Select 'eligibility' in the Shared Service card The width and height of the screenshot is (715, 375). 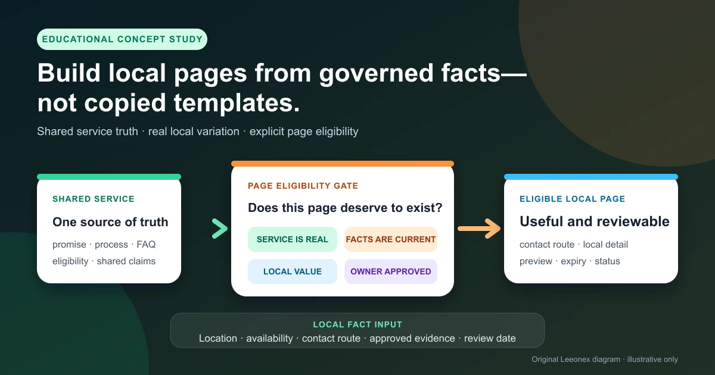(x=70, y=261)
